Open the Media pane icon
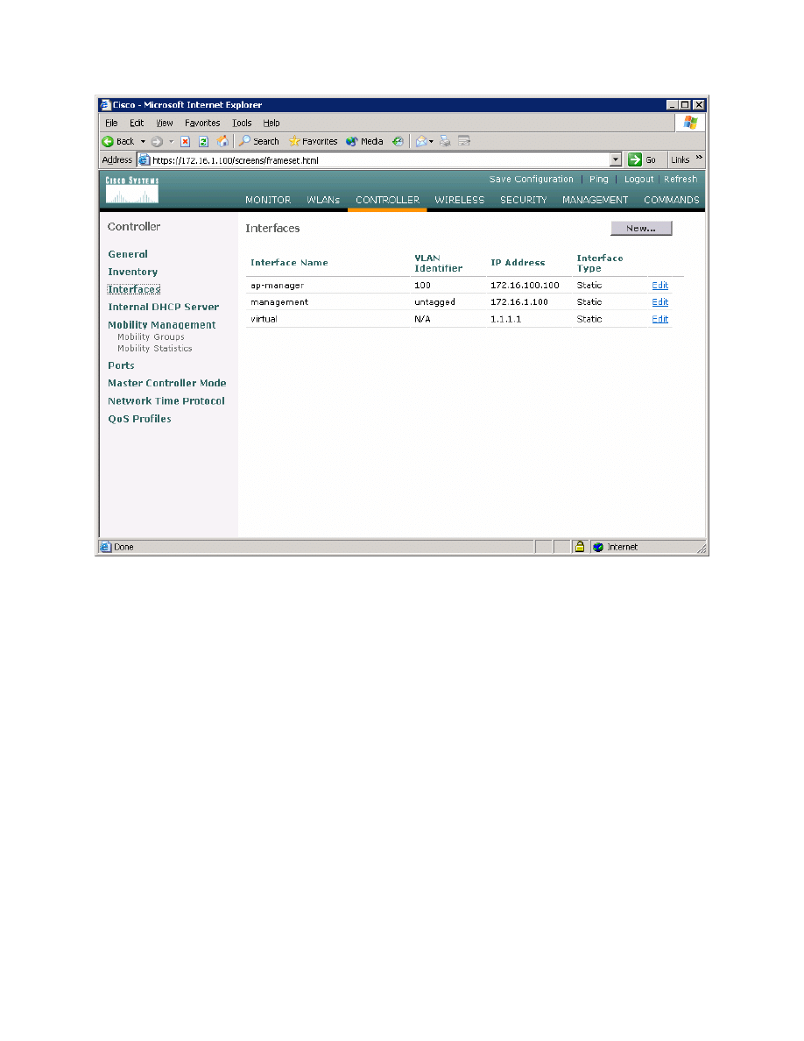This screenshot has width=804, height=1041. point(364,141)
